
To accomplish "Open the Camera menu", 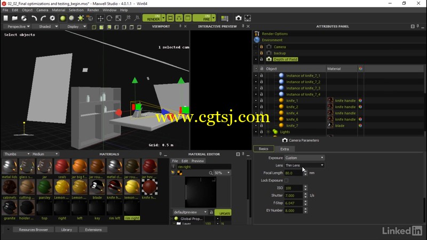I will pyautogui.click(x=42, y=10).
